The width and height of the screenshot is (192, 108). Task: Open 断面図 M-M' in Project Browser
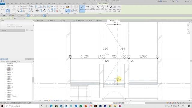[10, 65]
